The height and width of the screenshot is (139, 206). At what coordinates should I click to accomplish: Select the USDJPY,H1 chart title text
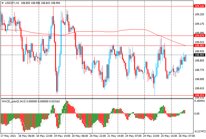click(x=12, y=3)
